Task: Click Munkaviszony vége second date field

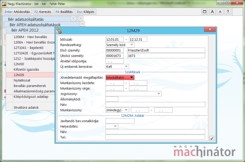Action: (138, 88)
